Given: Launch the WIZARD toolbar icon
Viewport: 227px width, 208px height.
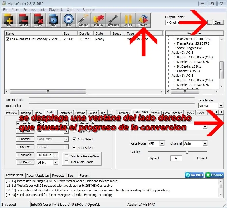Looking at the screenshot, I should tap(83, 20).
